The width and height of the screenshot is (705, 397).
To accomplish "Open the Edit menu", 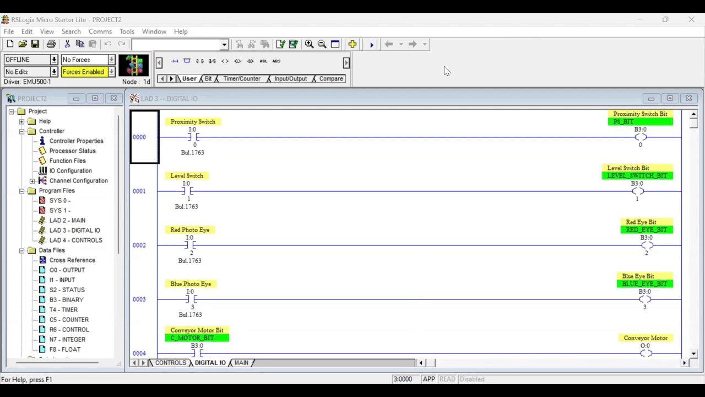I will click(27, 31).
